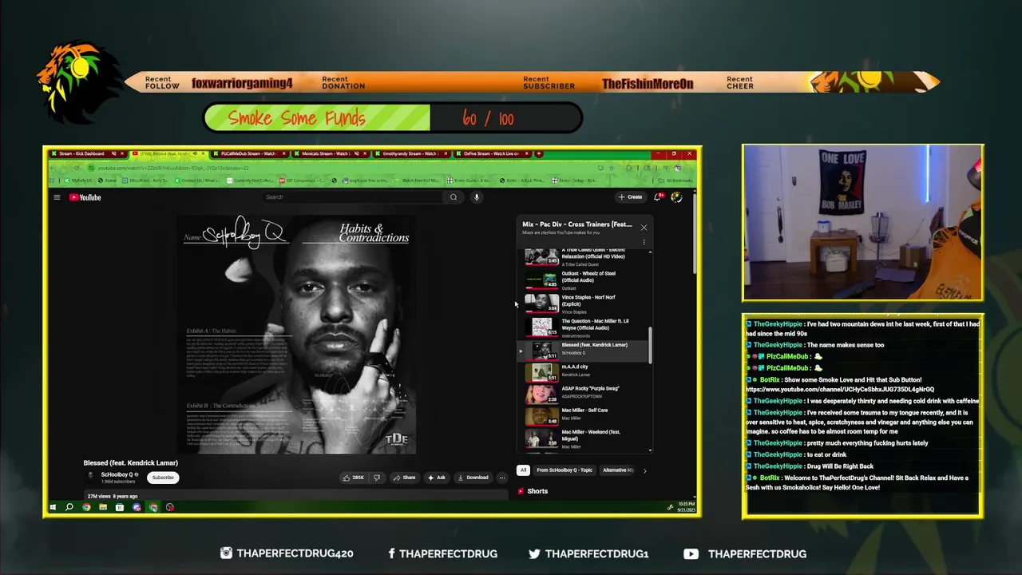Open the ScHoolboy Q channel name link
Image resolution: width=1022 pixels, height=575 pixels.
click(x=117, y=474)
